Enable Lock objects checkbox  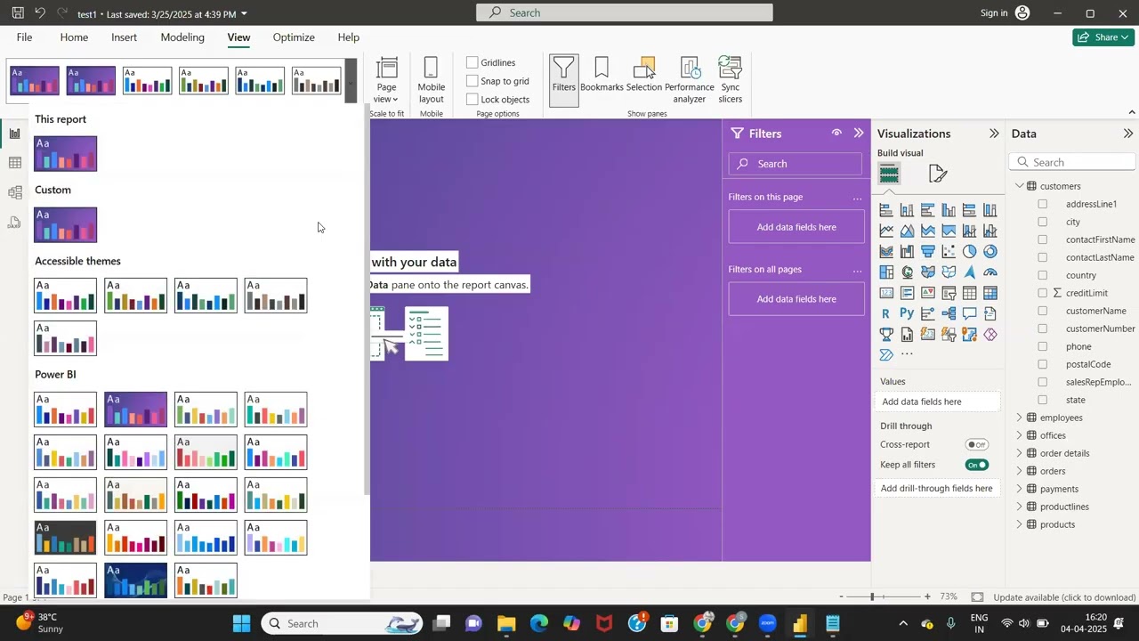tap(473, 99)
